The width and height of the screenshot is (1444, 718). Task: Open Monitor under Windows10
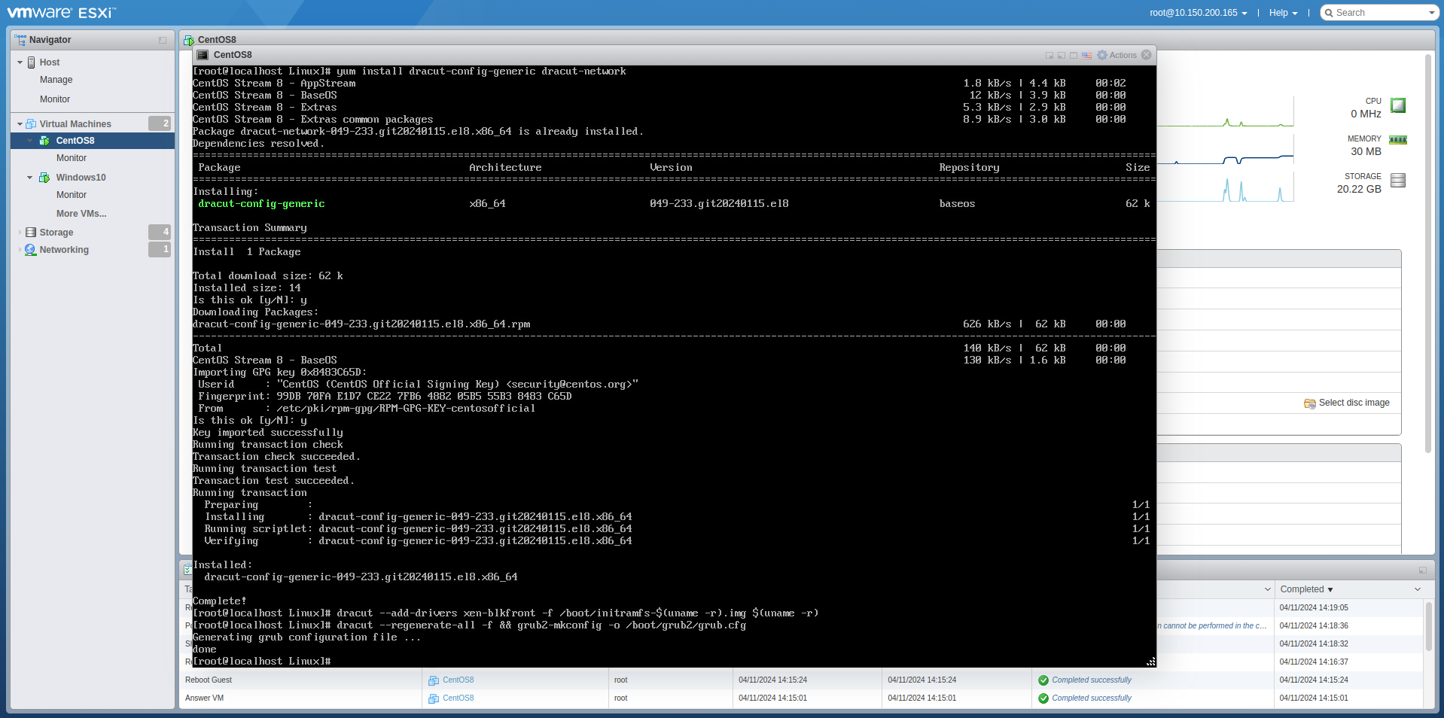pos(72,195)
